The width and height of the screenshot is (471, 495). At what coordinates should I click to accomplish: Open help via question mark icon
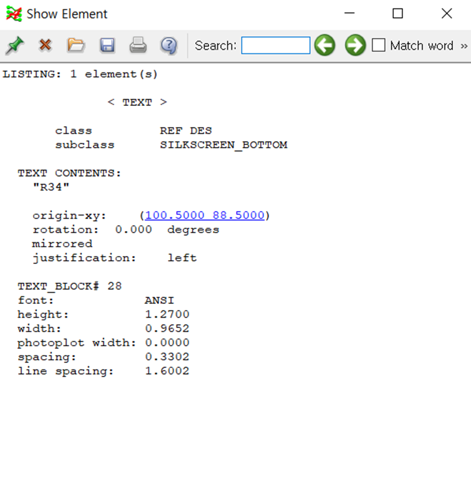pyautogui.click(x=169, y=46)
